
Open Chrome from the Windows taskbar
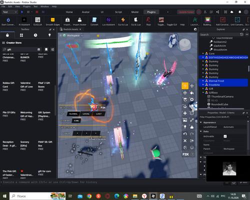pos(89,196)
